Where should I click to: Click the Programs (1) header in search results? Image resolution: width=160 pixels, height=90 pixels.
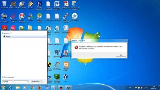click(x=7, y=33)
